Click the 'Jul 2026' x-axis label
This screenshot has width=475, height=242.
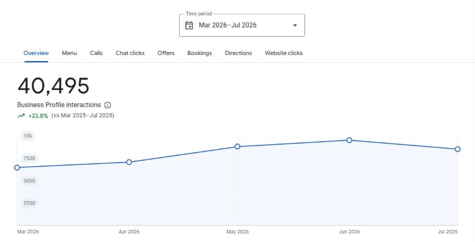[x=447, y=232]
